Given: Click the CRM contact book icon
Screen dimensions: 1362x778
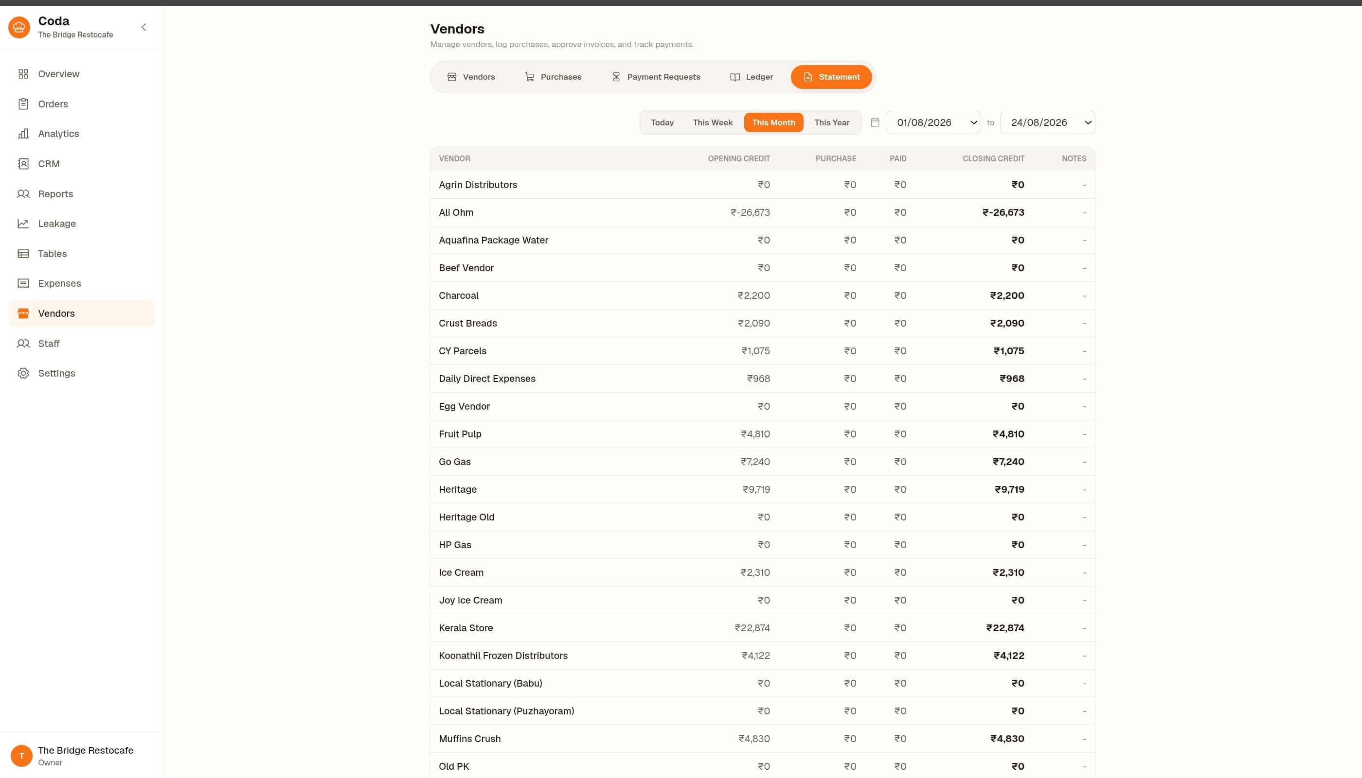Looking at the screenshot, I should coord(23,163).
